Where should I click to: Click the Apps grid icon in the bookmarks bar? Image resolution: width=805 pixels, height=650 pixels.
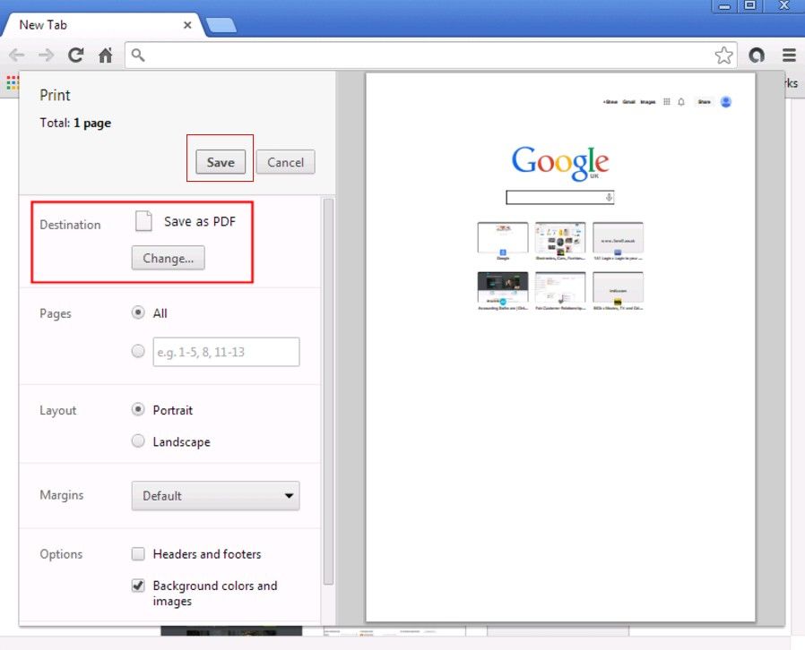coord(13,82)
